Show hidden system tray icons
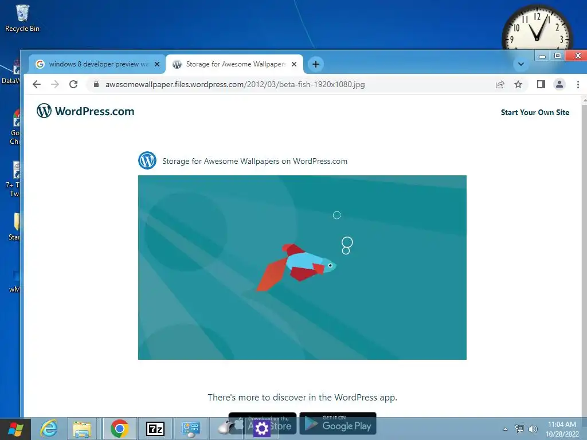This screenshot has height=440, width=587. (x=506, y=429)
